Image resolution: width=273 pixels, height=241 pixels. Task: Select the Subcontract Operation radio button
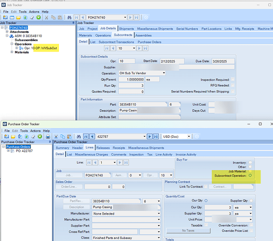[250, 175]
